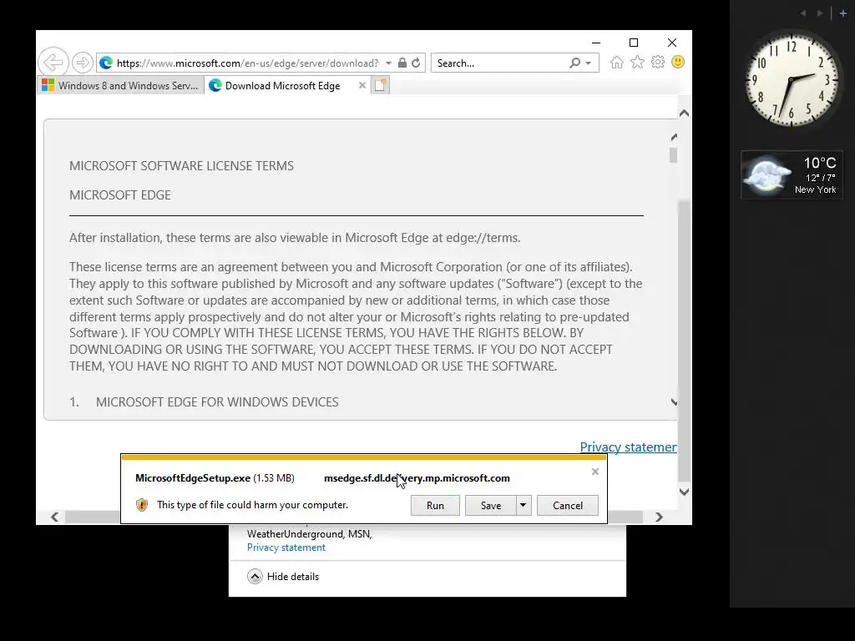Add a gadget with the plus icon

843,13
